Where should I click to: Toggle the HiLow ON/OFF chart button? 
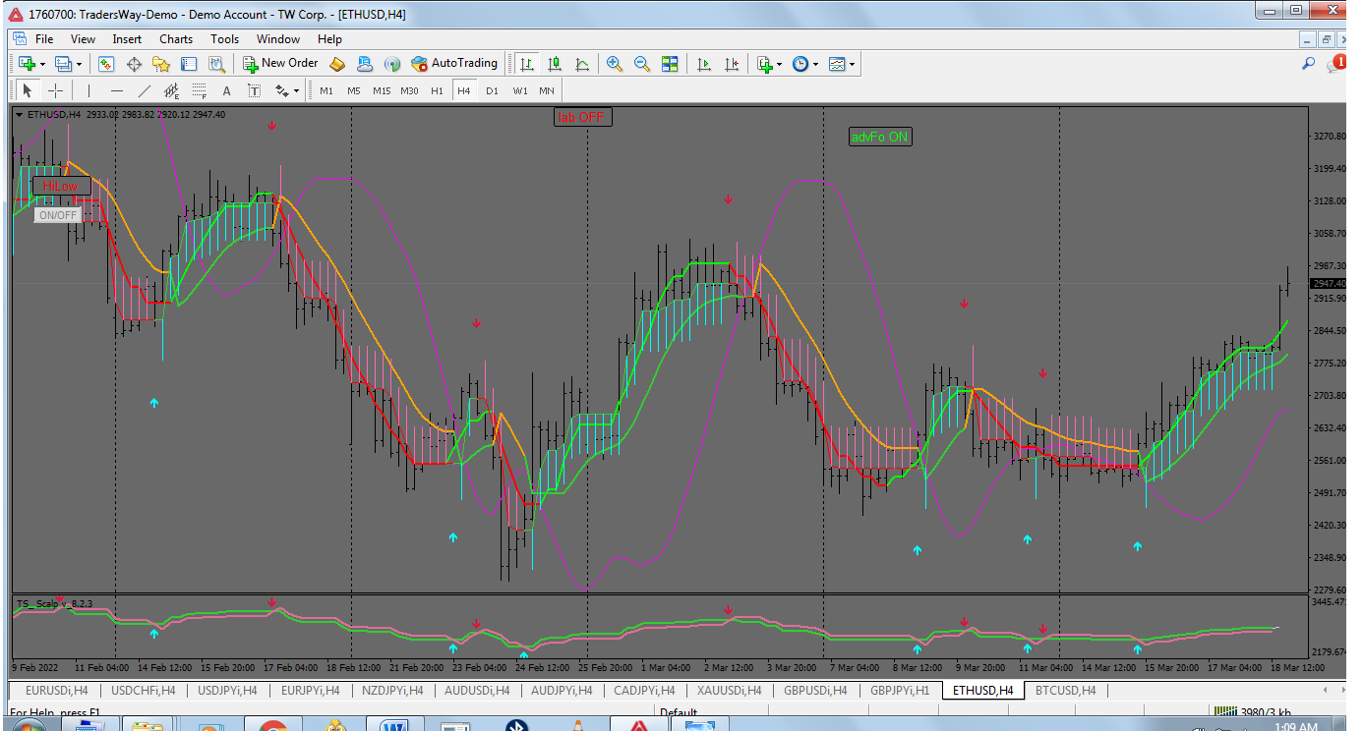[57, 215]
